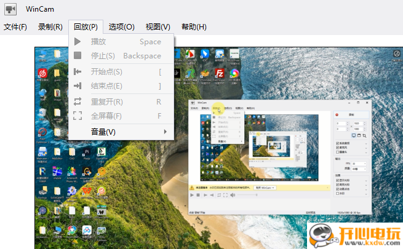Choose 播放 Space entry in playback menu

click(x=121, y=42)
